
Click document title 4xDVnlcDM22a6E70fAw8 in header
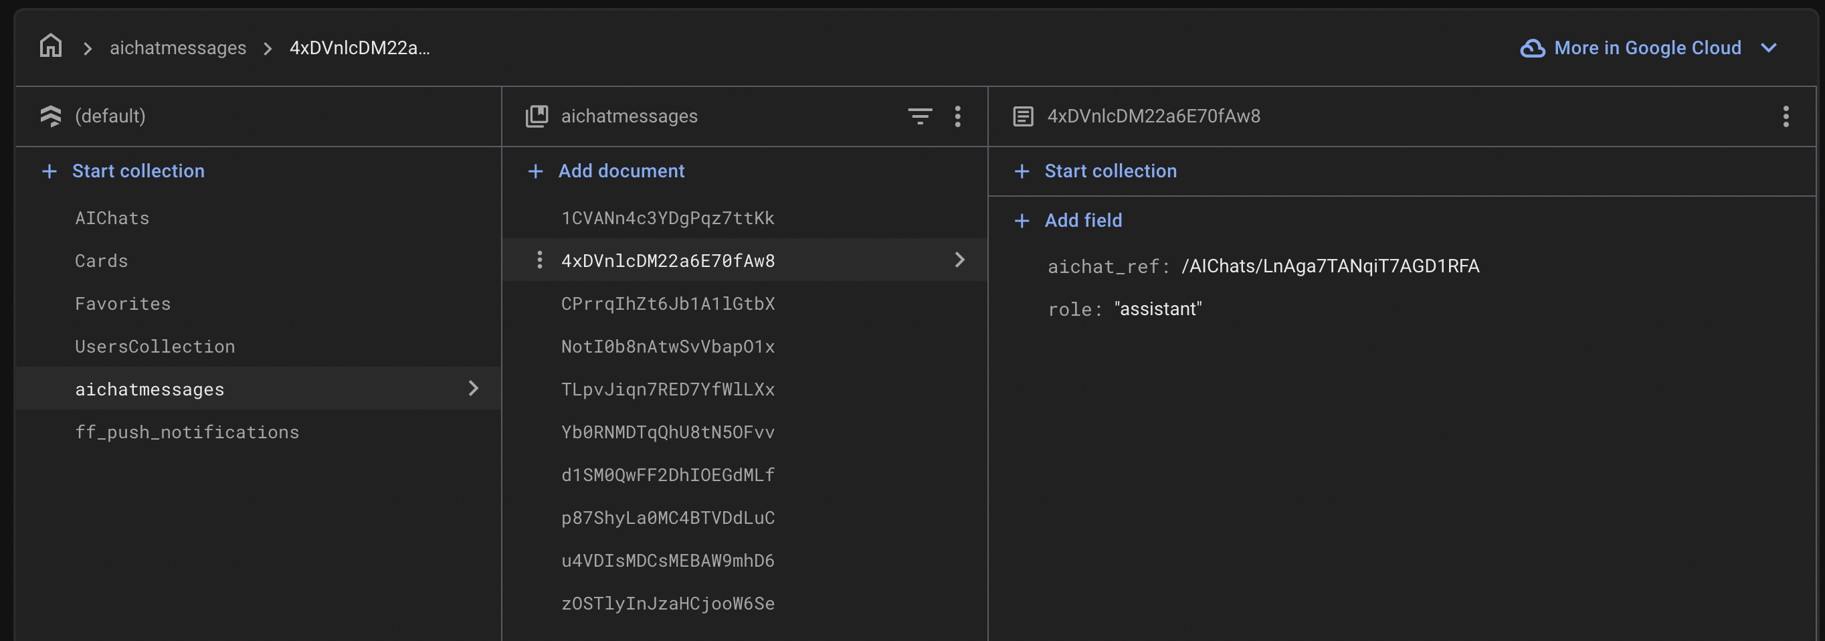[1153, 116]
